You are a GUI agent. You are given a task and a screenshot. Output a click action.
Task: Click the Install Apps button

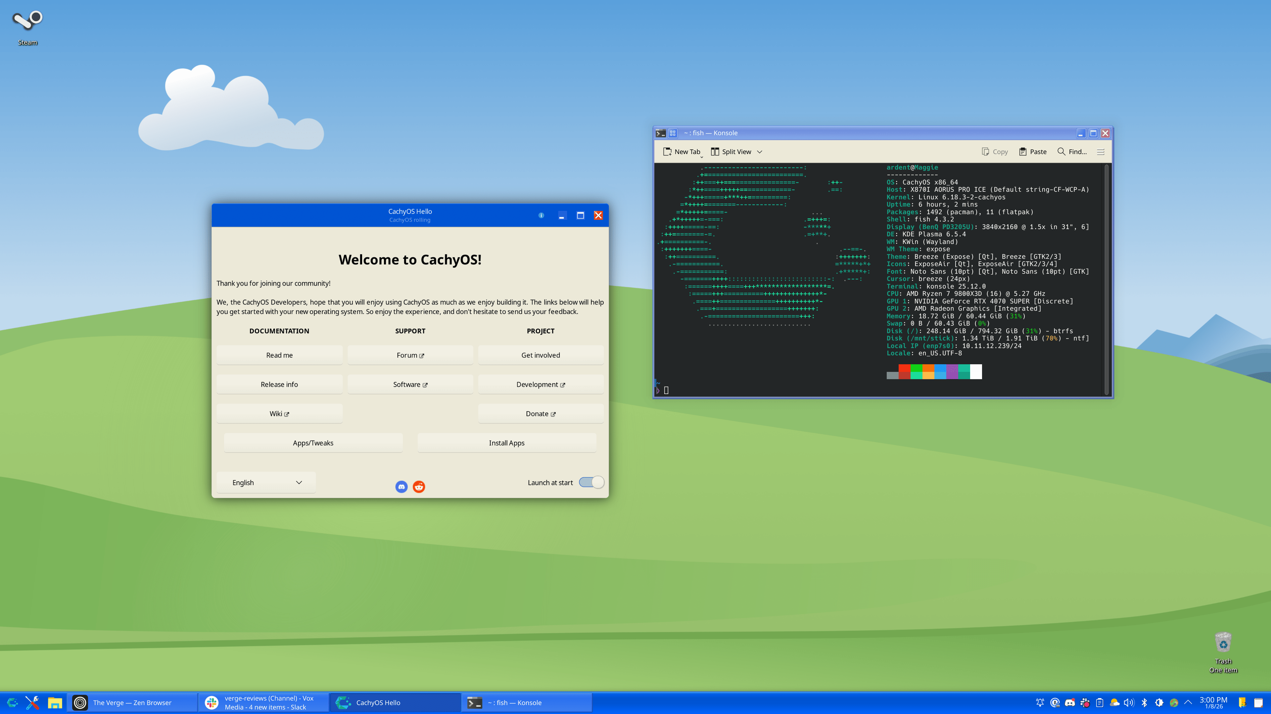[506, 443]
